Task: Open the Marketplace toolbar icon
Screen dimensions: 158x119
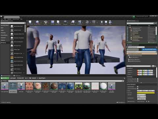Action: (x=58, y=22)
